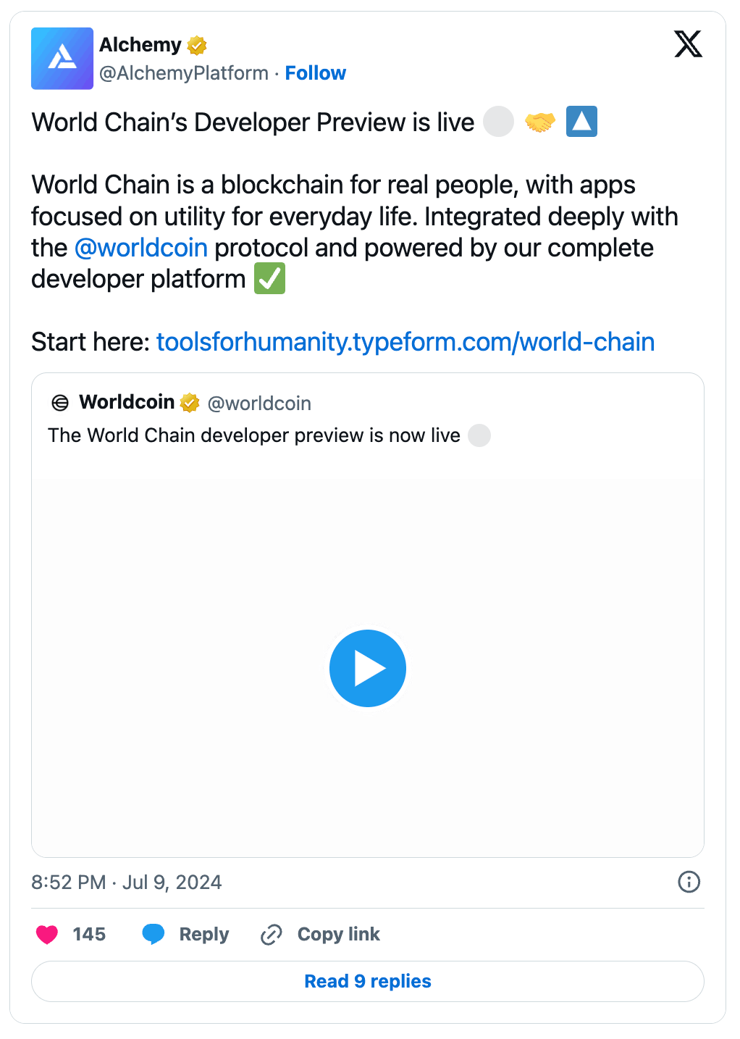Open the X logo link

click(688, 44)
